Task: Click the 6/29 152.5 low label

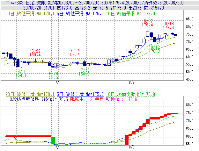Action: pos(53,75)
